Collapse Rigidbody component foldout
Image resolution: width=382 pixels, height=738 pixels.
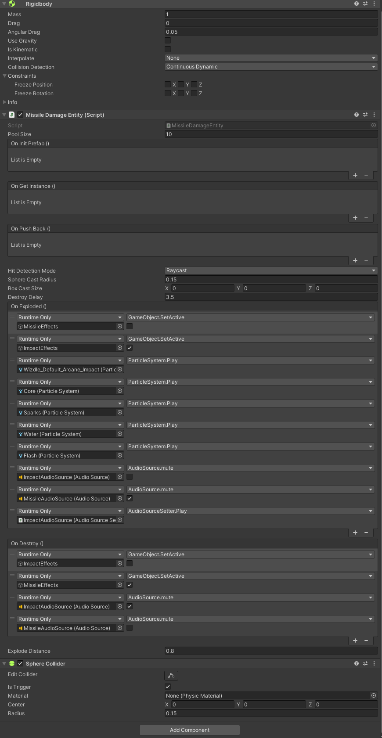click(x=4, y=4)
